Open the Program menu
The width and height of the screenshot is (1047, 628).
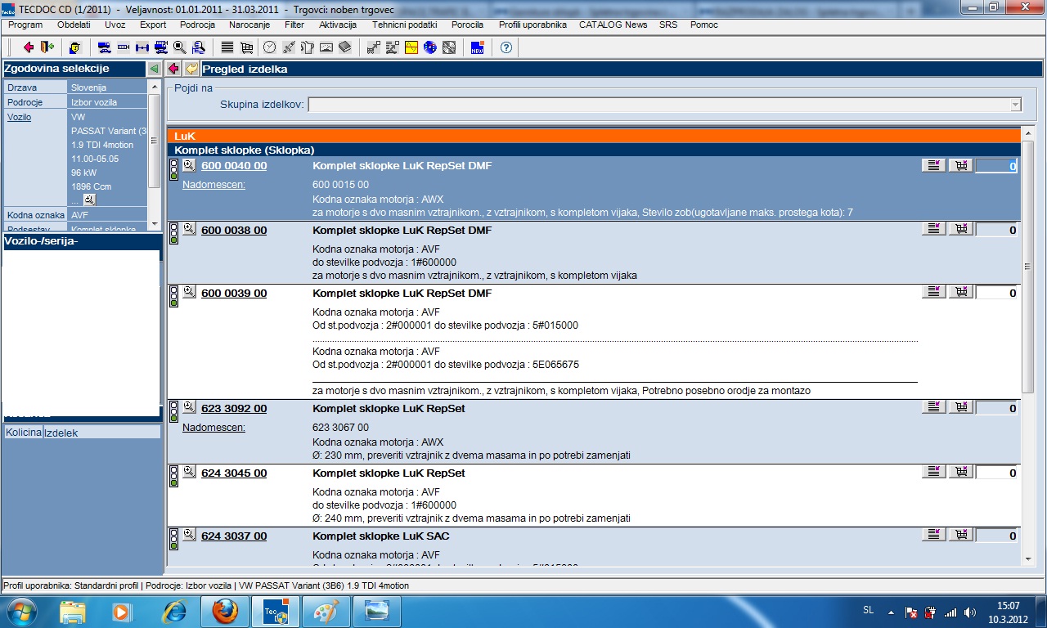click(25, 25)
